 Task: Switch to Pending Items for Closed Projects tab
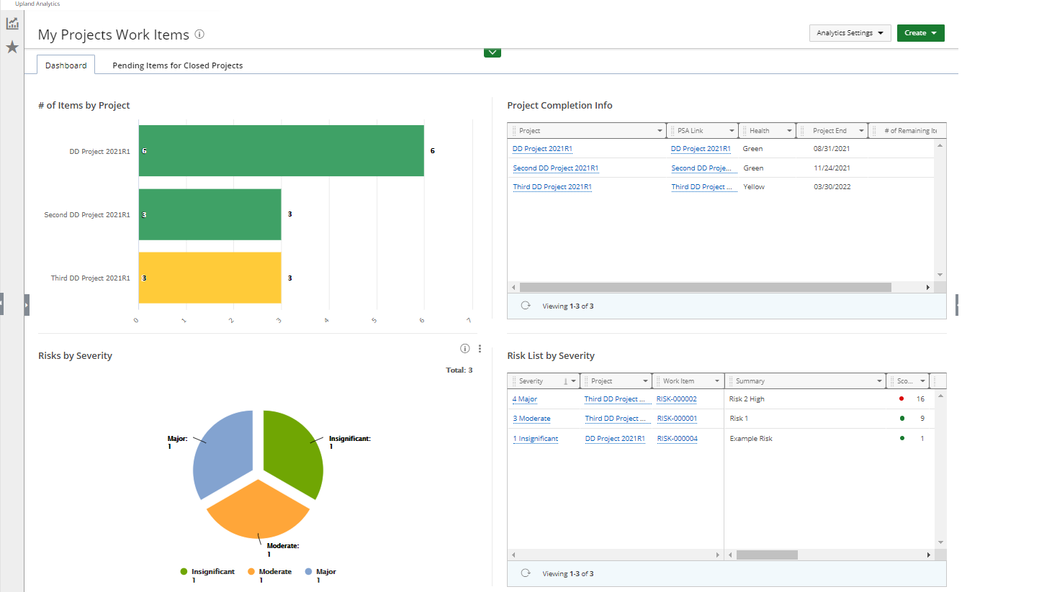point(177,65)
